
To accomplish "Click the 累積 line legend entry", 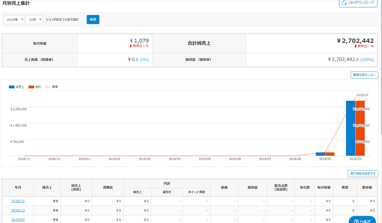I will [51, 87].
